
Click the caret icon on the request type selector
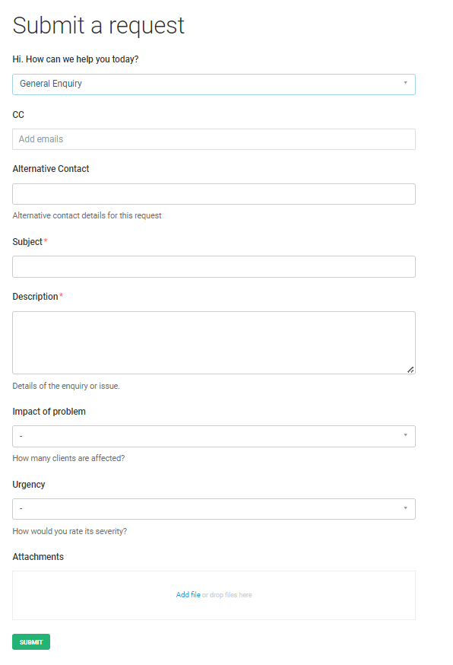(406, 84)
